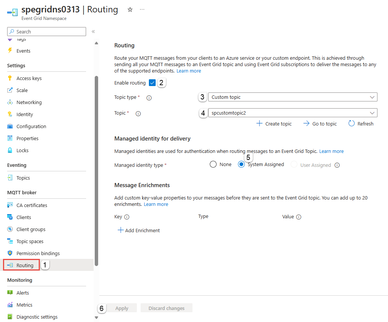The image size is (388, 322).
Task: Show info tooltip beside Topic label
Action: click(138, 113)
